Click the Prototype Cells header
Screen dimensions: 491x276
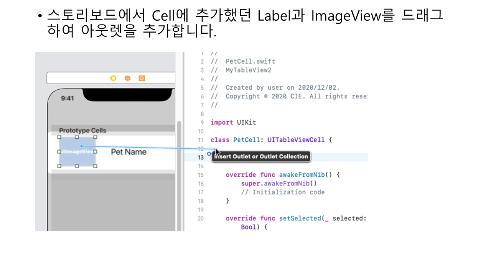tap(82, 131)
